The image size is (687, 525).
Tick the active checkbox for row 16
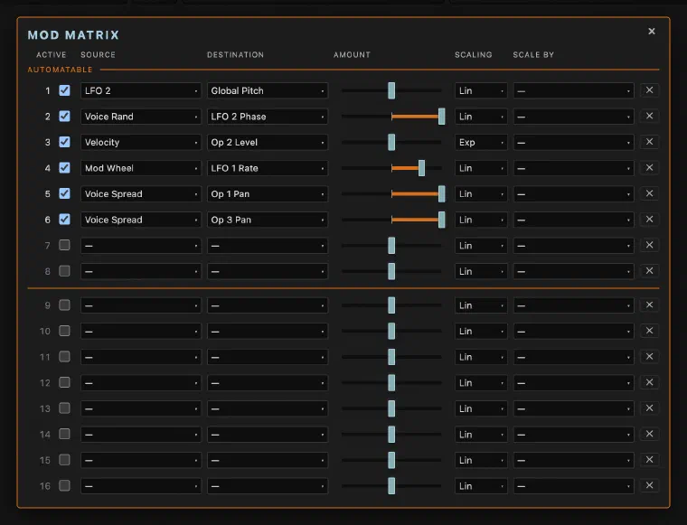coord(64,485)
